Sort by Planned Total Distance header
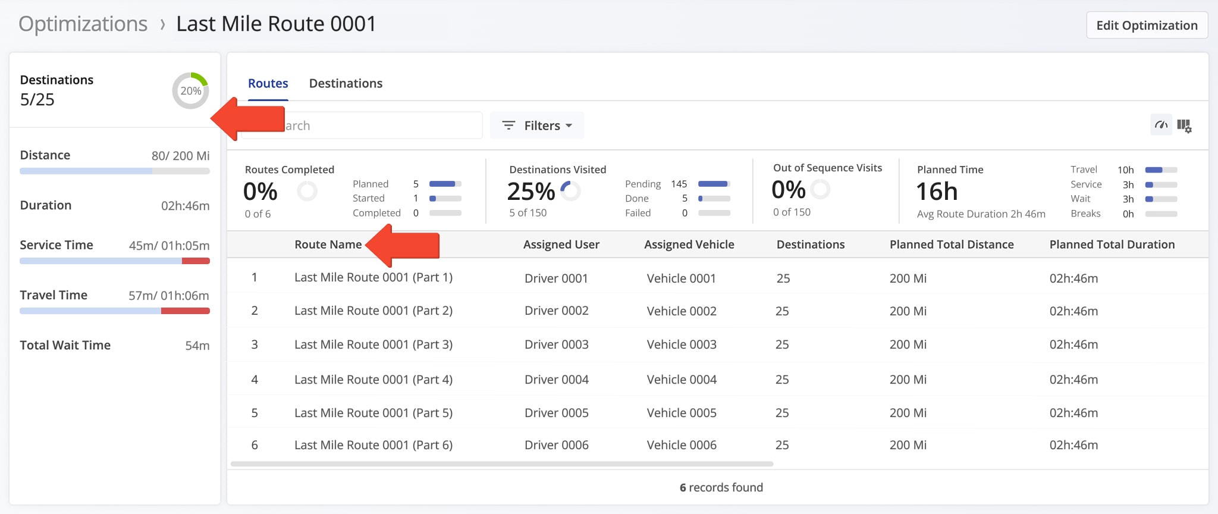Viewport: 1218px width, 514px height. tap(952, 245)
